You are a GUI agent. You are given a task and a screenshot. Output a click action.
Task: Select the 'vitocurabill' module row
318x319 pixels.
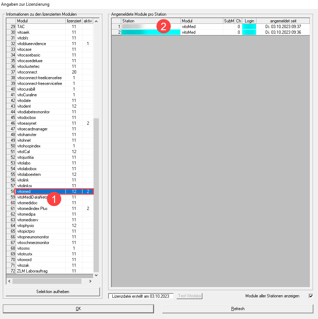pos(50,89)
